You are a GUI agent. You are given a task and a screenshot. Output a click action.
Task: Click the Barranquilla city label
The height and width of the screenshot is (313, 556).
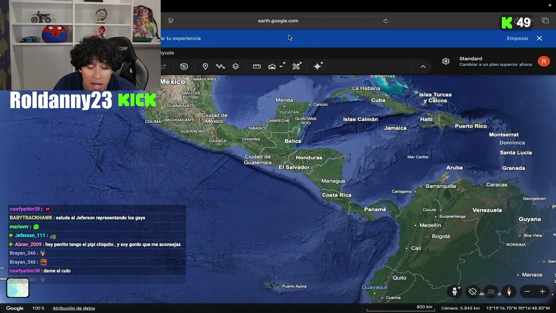tap(440, 186)
